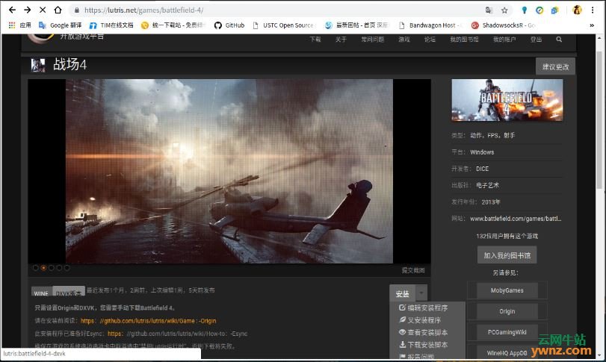Bookmark this page with the star icon
This screenshot has height=362, width=606.
pyautogui.click(x=504, y=10)
